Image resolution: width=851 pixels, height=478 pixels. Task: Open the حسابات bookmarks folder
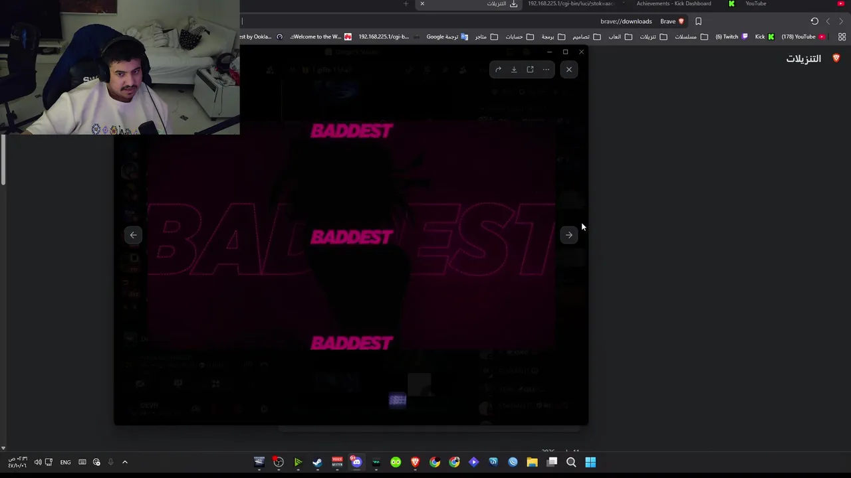coord(519,37)
